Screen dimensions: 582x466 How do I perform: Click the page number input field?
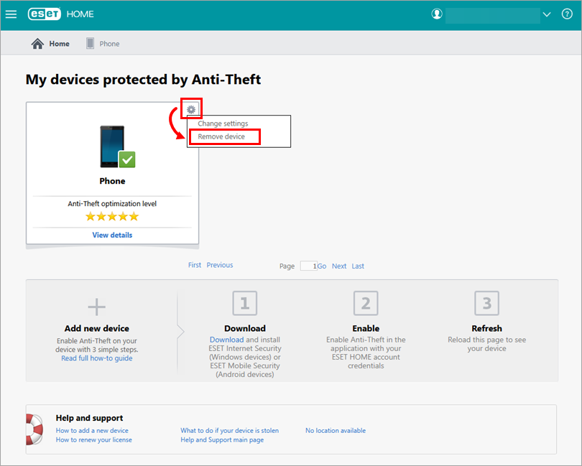[308, 266]
